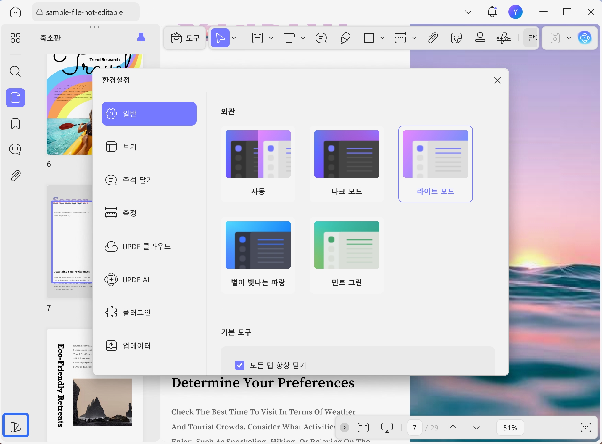Close the 환경설정 dialog

[497, 80]
